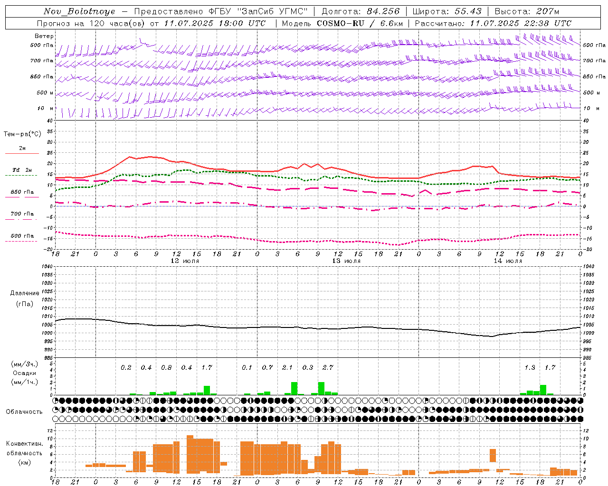Screen dimensions: 608x486
Task: Select the Модель COSMO-RU / 6.6км text
Action: point(342,23)
